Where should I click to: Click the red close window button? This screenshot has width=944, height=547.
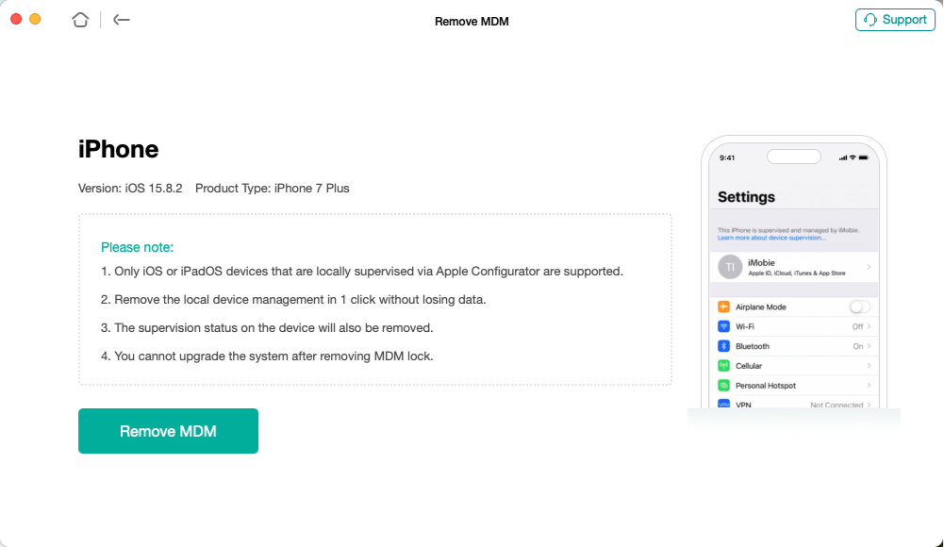(x=16, y=19)
